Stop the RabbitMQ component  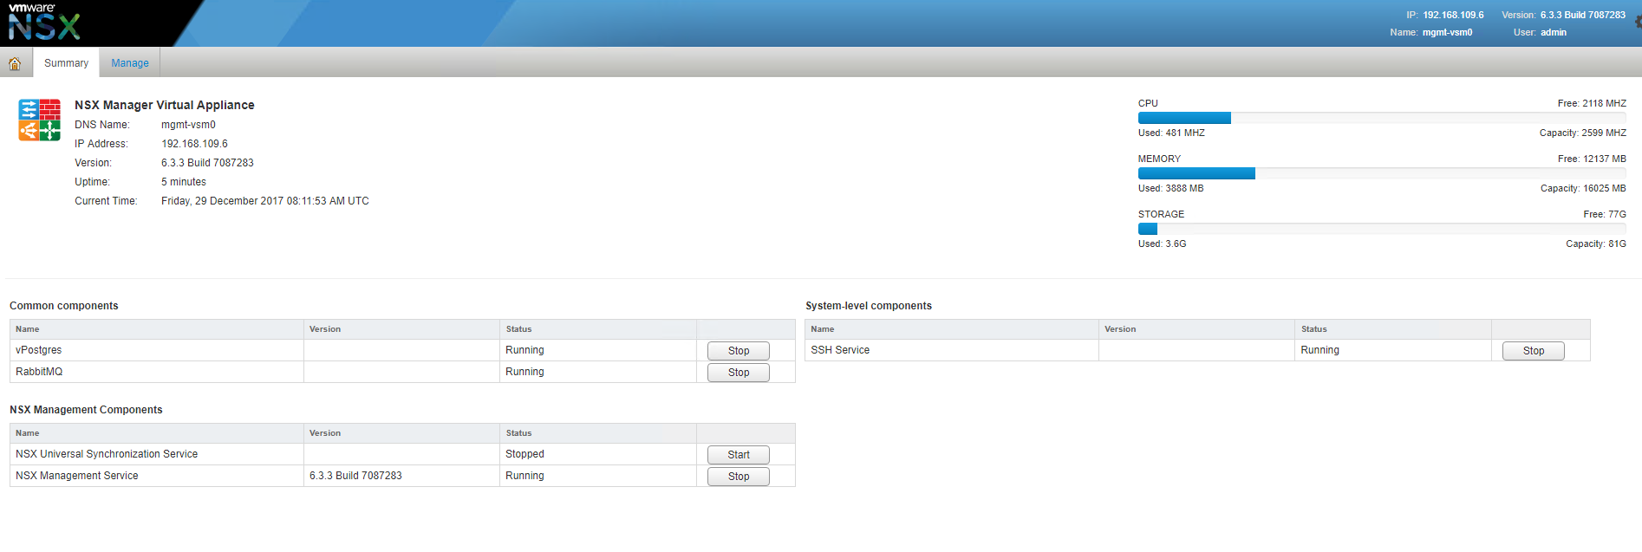[738, 373]
